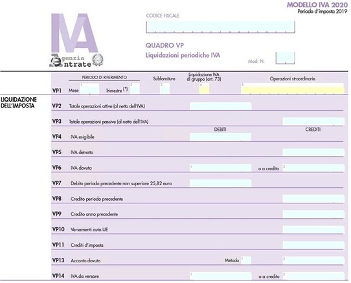The image size is (351, 283).
Task: Click the VP5 IVA detratta credit field
Action: [313, 152]
